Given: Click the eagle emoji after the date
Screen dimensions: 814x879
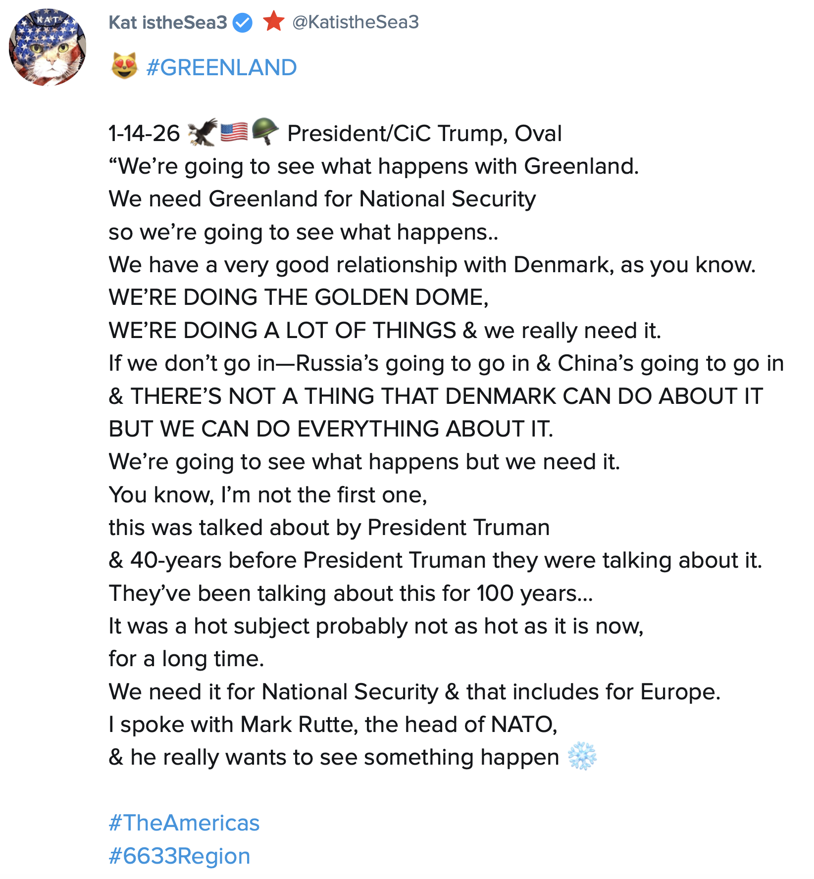Looking at the screenshot, I should coord(203,133).
